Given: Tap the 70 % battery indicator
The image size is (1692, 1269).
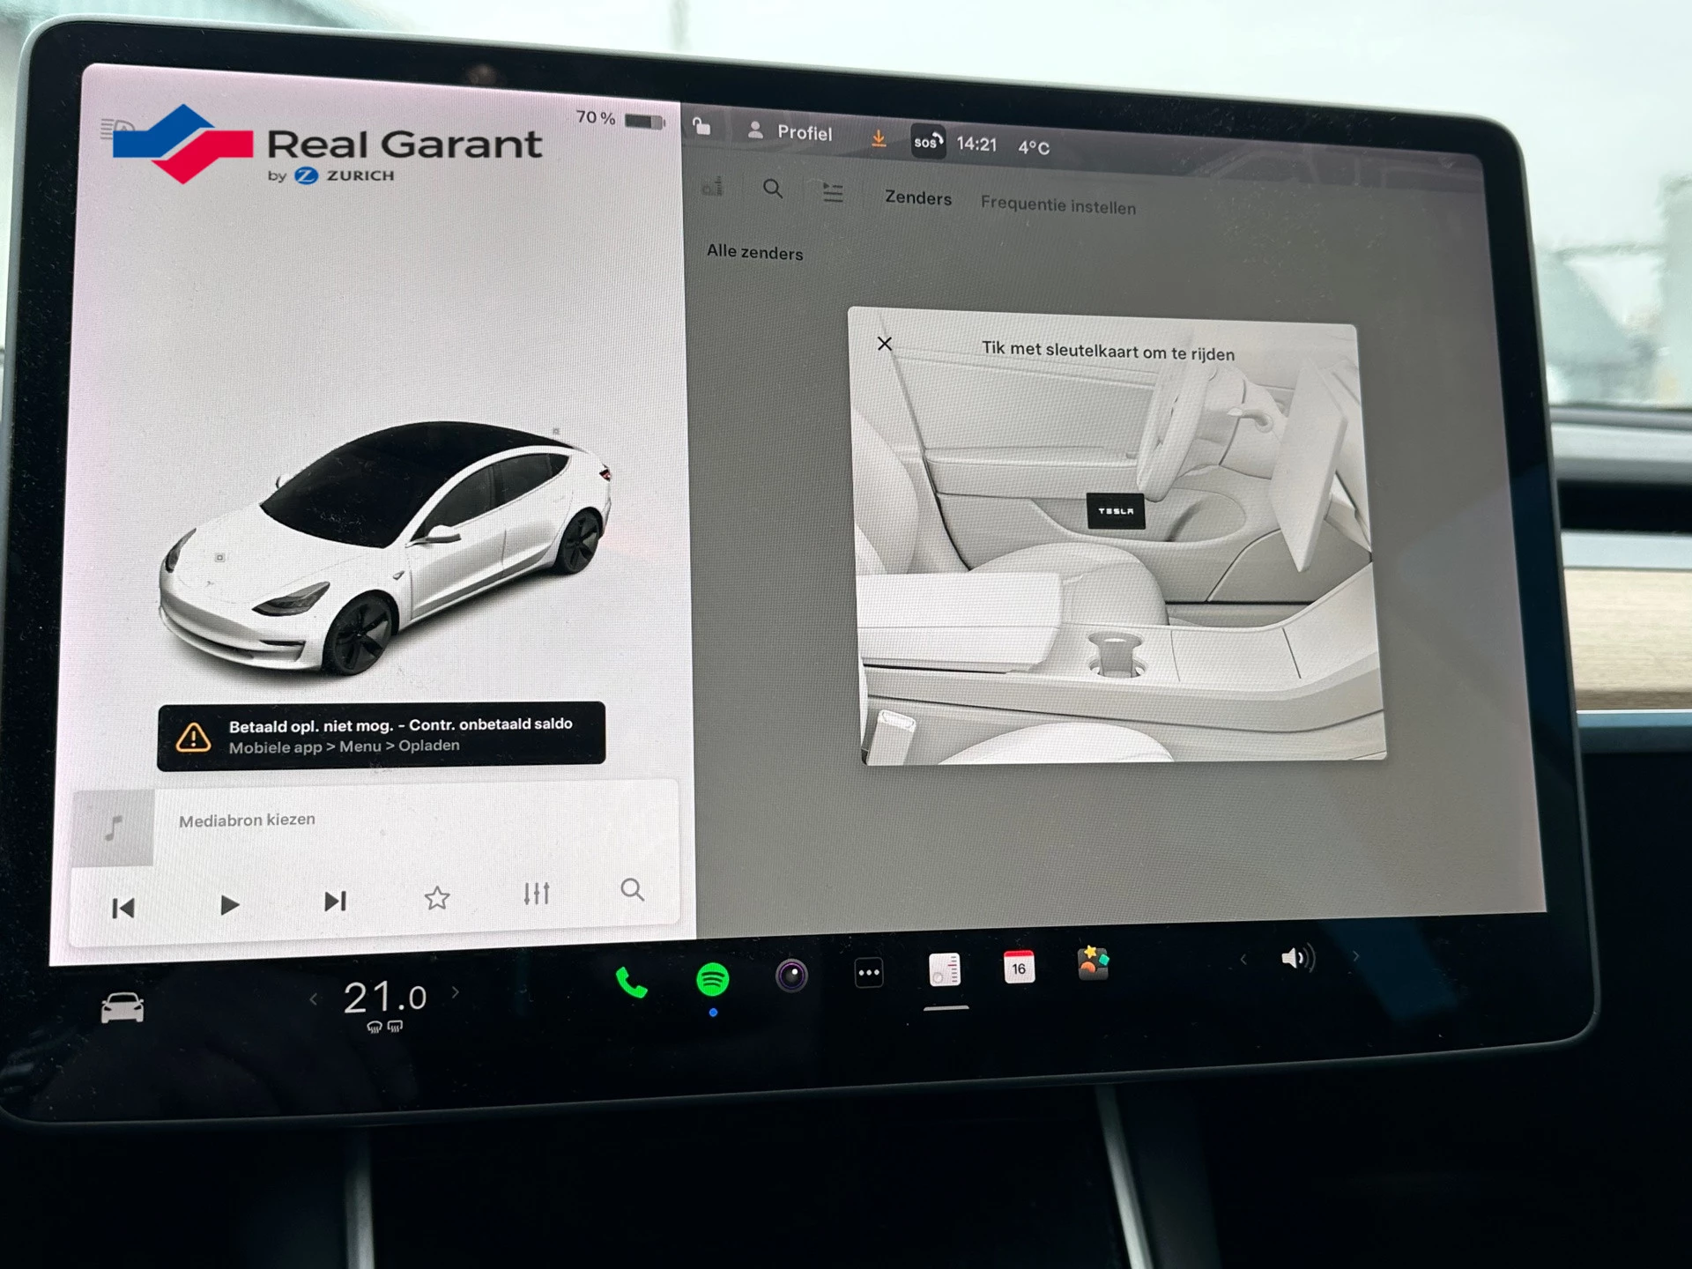Looking at the screenshot, I should (620, 119).
